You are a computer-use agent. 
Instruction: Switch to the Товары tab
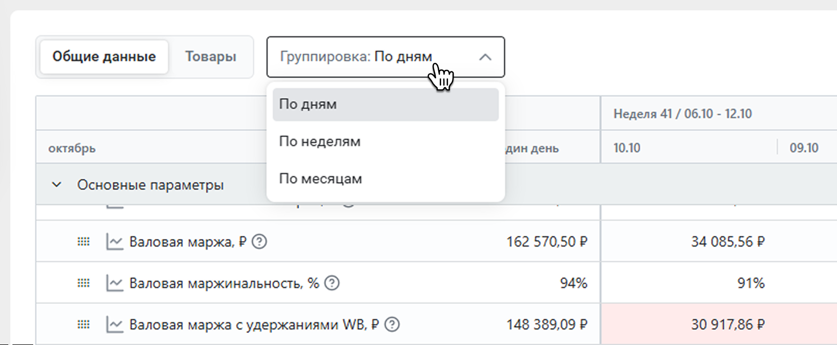[x=211, y=56]
